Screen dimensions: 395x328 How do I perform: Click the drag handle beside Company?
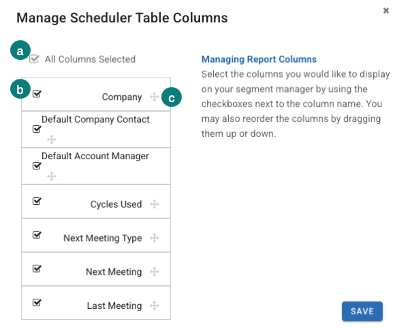[x=154, y=97]
